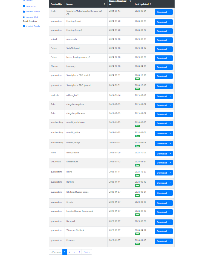The image size is (208, 256).
Task: Go to pagination page 4
Action: (x=79, y=252)
